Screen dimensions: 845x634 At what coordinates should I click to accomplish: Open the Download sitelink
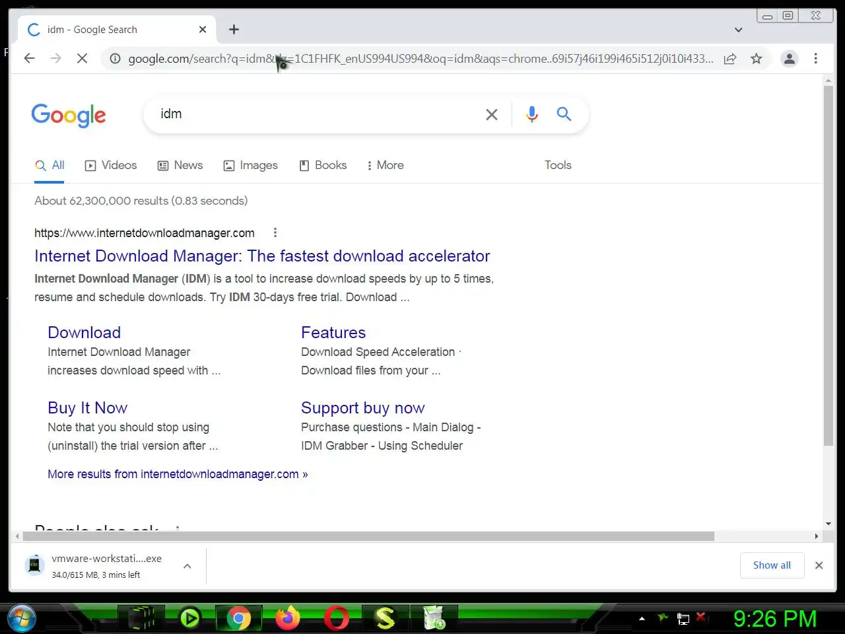[84, 332]
